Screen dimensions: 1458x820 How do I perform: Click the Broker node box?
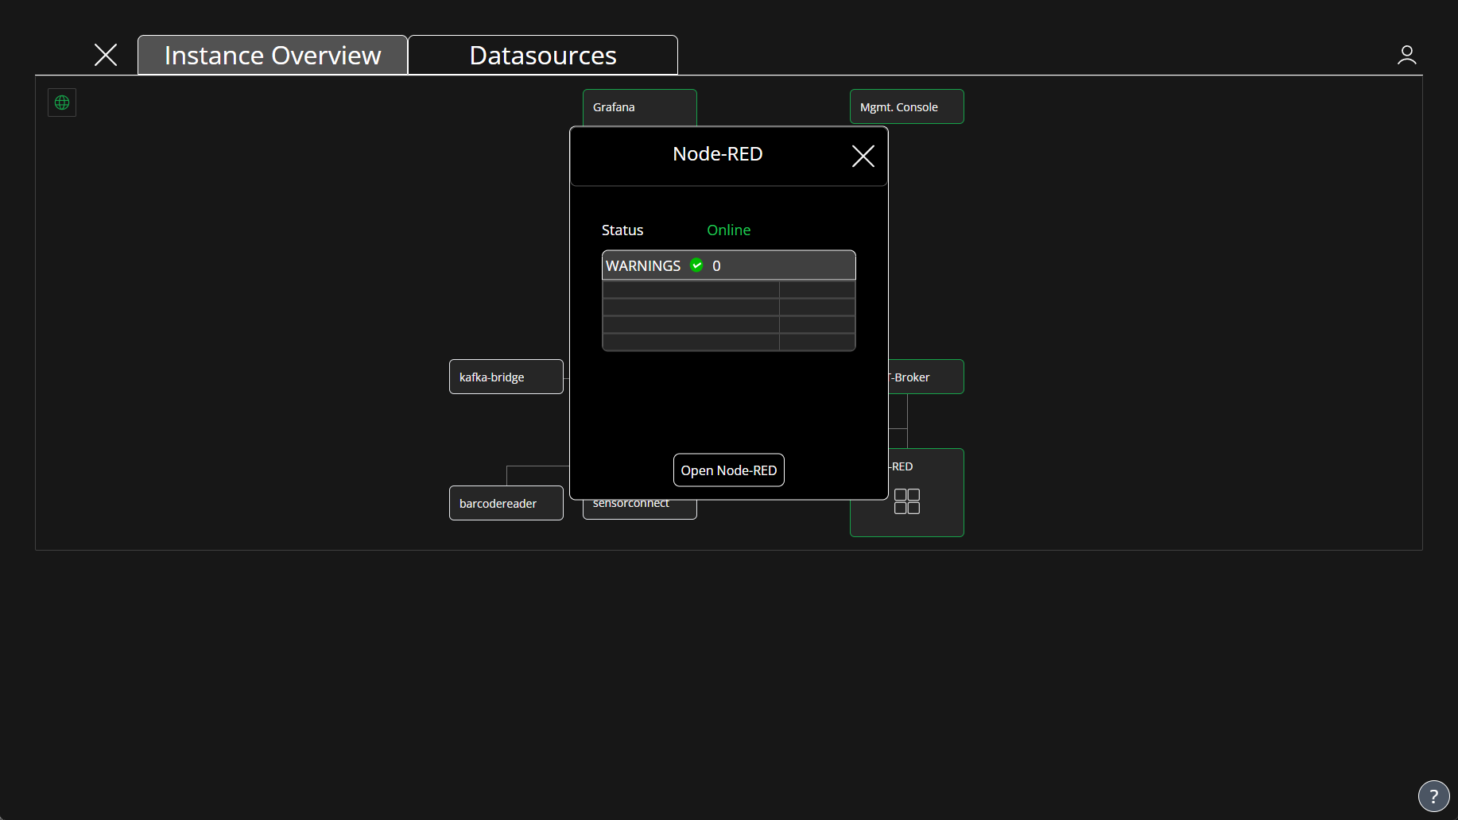pos(925,377)
